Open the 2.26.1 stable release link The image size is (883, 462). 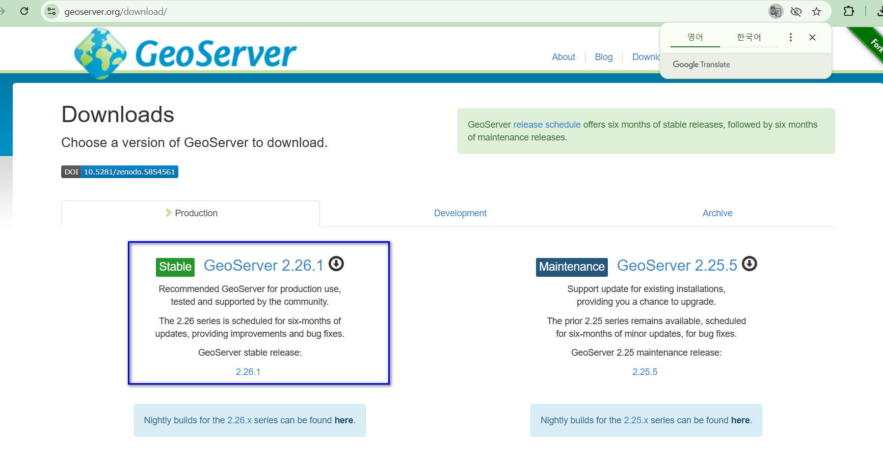[x=248, y=372]
